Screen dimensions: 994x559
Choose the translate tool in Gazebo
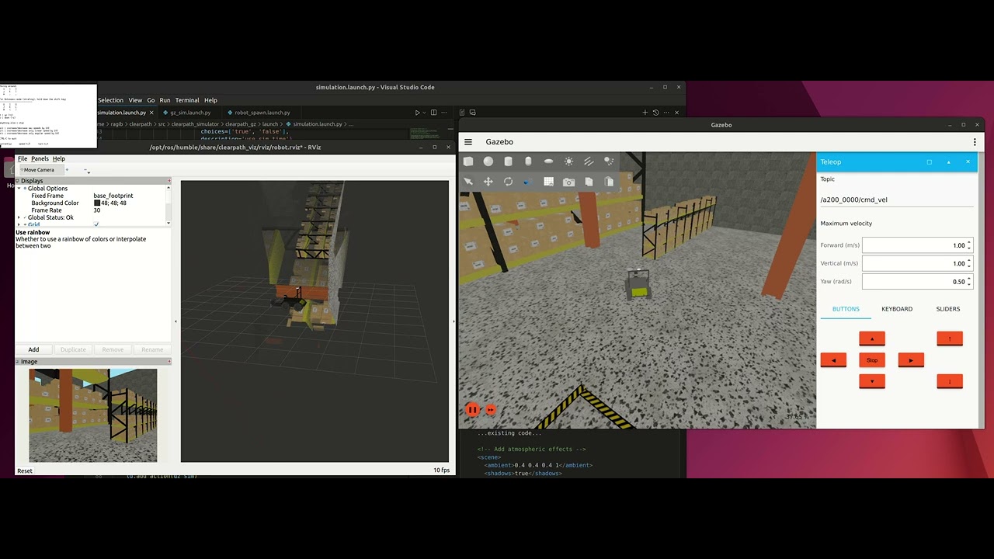tap(488, 182)
